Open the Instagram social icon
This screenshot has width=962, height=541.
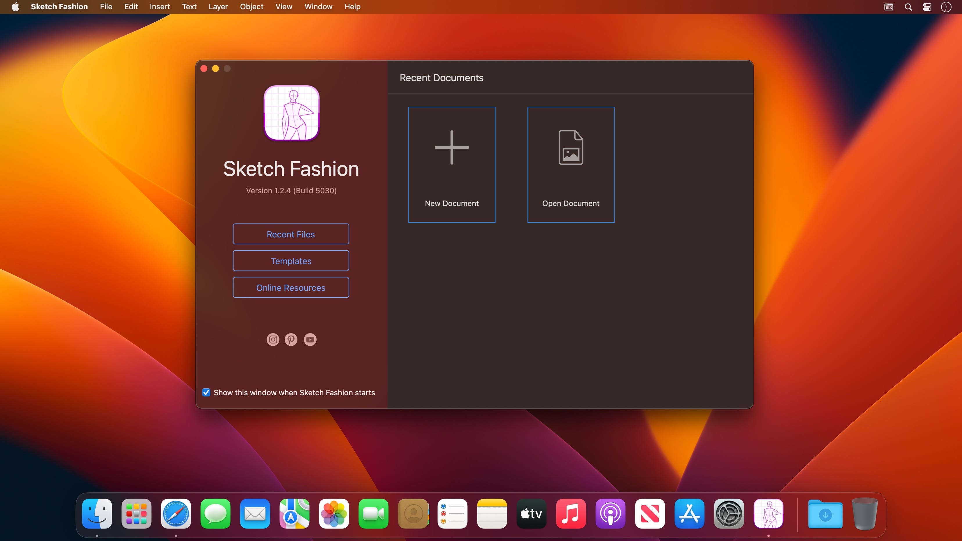point(273,340)
